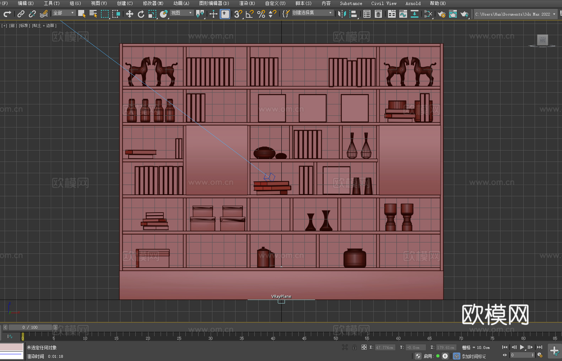Click the Isolate Selection toggle icon
Viewport: 562px width, 361px height.
[x=345, y=348]
